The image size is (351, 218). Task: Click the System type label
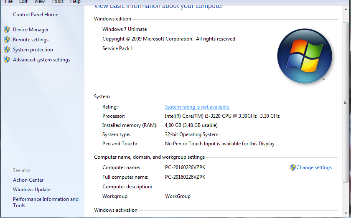pos(116,134)
